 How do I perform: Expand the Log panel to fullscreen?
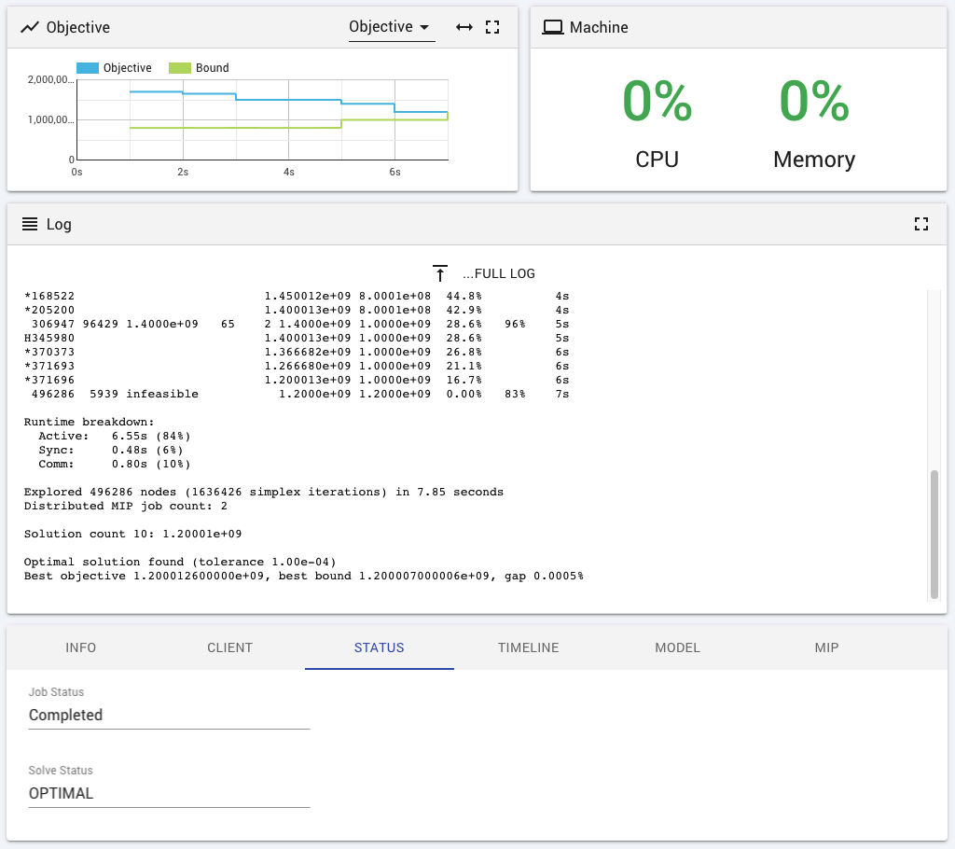pyautogui.click(x=921, y=224)
